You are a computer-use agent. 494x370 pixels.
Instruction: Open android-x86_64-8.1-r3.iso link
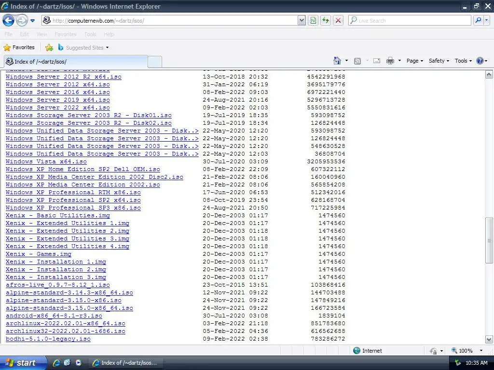click(54, 316)
